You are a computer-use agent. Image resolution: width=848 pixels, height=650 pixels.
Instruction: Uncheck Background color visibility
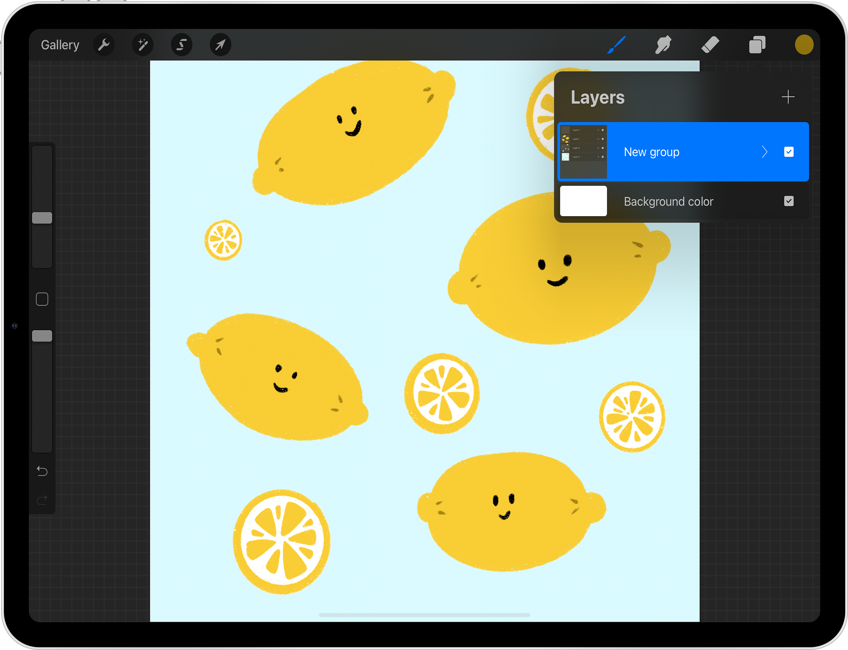(x=788, y=201)
